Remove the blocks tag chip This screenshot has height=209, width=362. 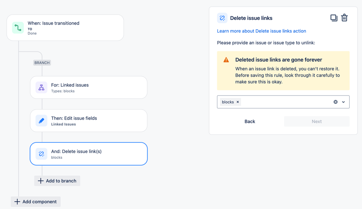click(238, 102)
